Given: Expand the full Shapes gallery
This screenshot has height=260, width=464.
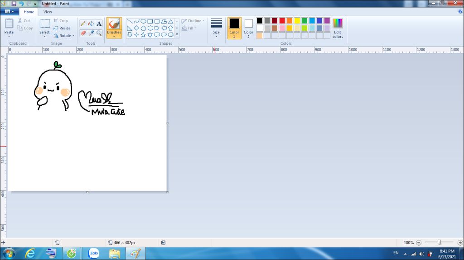Looking at the screenshot, I should [x=177, y=35].
